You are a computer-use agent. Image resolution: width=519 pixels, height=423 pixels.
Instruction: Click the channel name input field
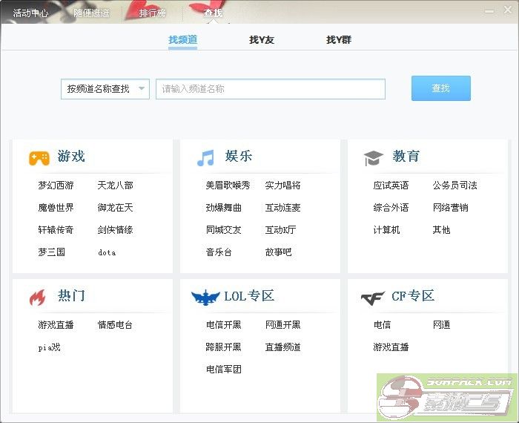270,89
